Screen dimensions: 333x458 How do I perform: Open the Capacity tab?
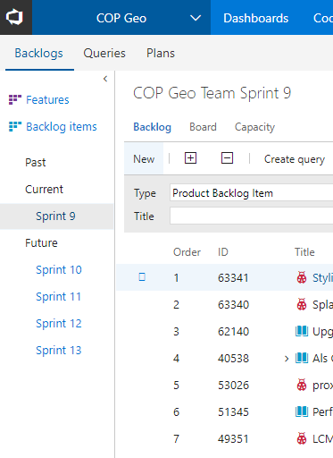(254, 127)
